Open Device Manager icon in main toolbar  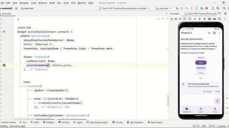point(213,9)
